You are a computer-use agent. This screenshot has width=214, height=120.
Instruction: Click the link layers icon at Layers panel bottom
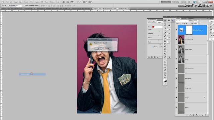pyautogui.click(x=187, y=115)
